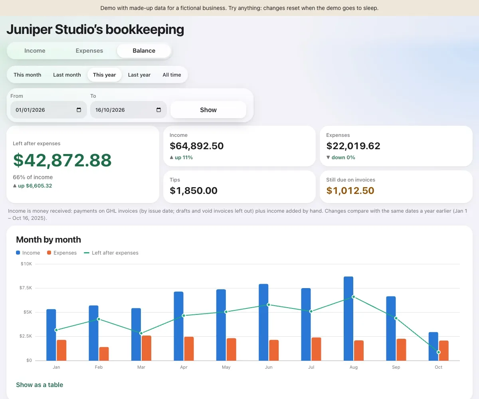Expand Show as a table
Image resolution: width=479 pixels, height=399 pixels.
[x=40, y=385]
